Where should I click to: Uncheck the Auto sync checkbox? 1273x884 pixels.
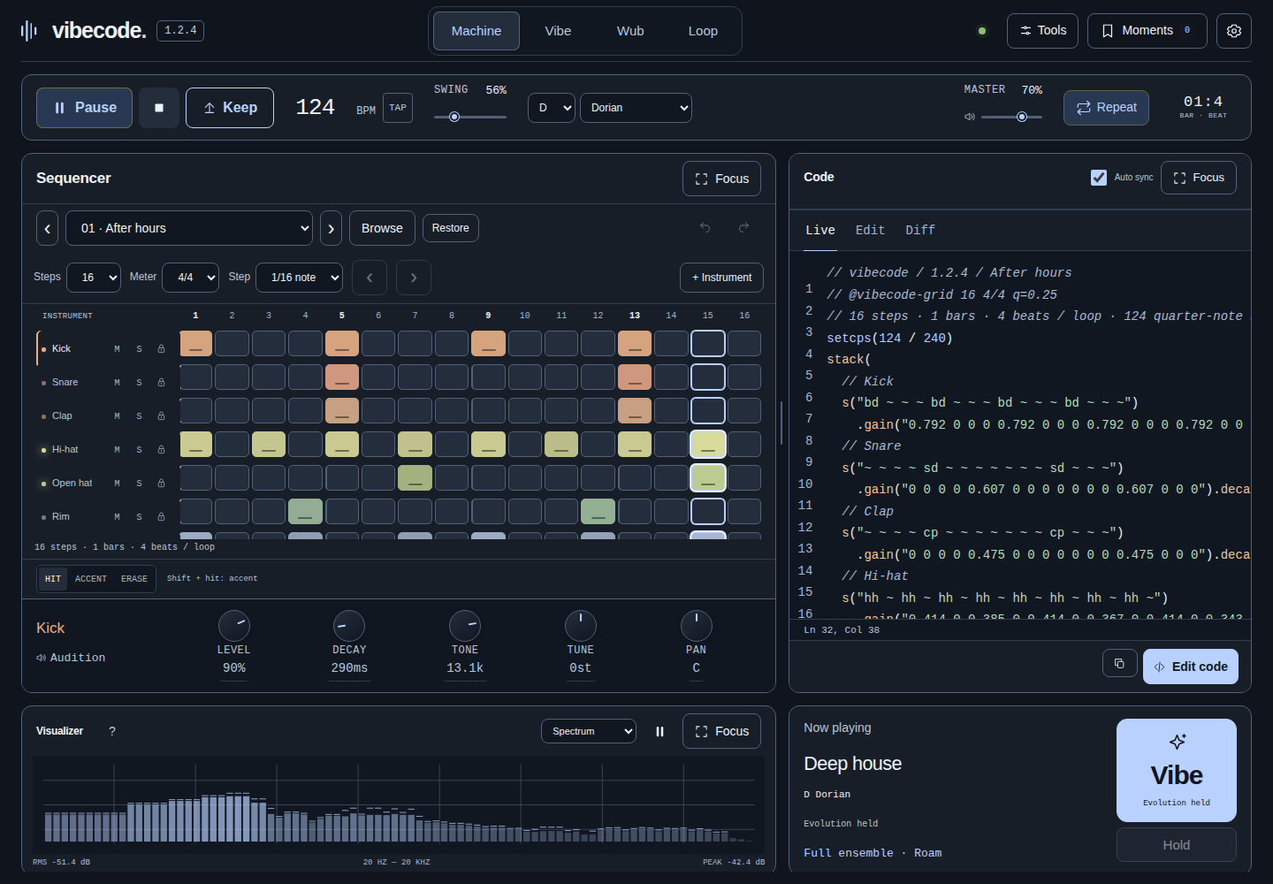pos(1099,178)
